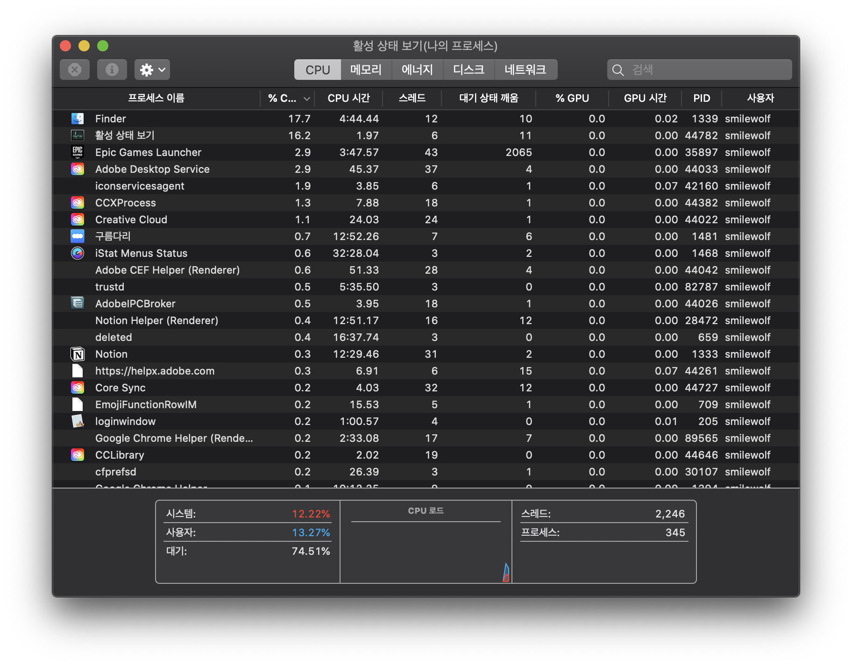Click the AdobeIPCBroker icon
852x666 pixels.
tap(78, 304)
